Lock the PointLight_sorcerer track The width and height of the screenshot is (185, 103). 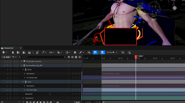click(x=7, y=61)
